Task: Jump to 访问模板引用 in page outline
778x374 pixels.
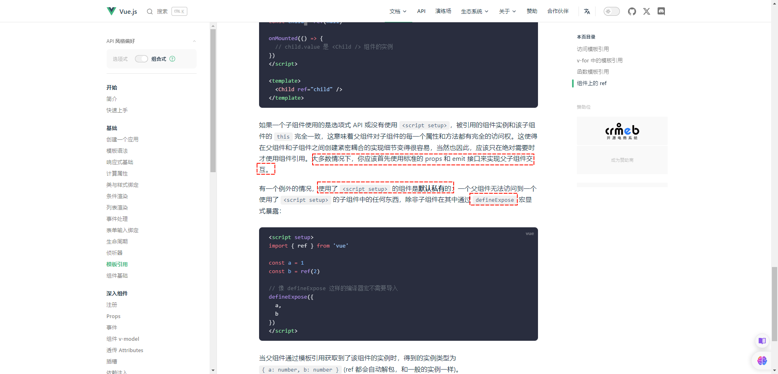Action: [x=593, y=49]
